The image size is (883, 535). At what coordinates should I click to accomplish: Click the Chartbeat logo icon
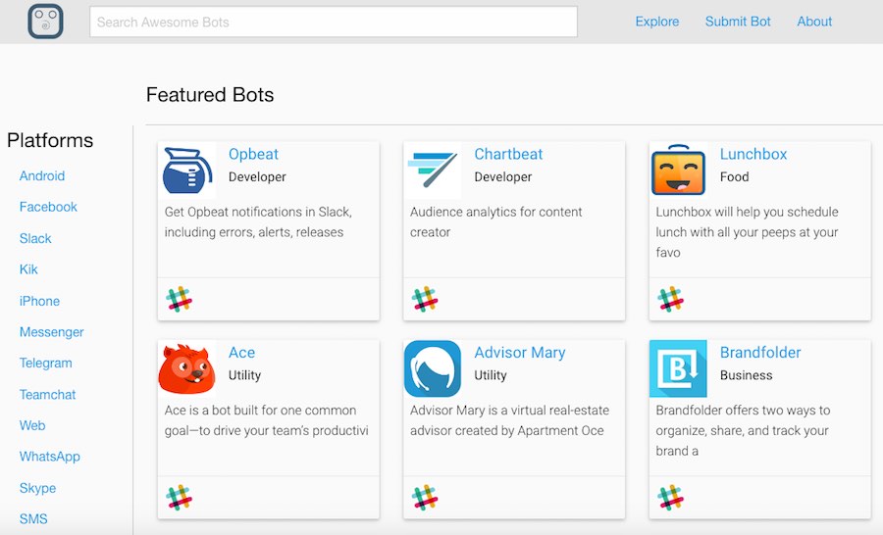433,170
